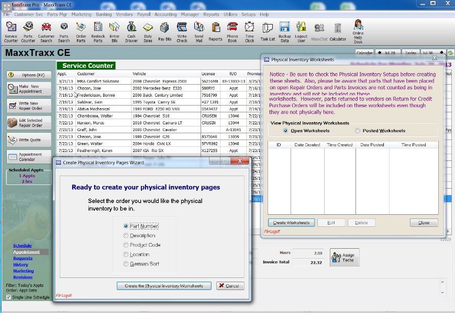455x313 pixels.
Task: Click the previous-day arrow on the calendar bar
Action: (x=380, y=53)
